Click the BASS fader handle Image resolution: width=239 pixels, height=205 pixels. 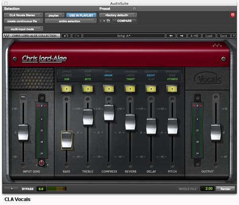tap(67, 140)
